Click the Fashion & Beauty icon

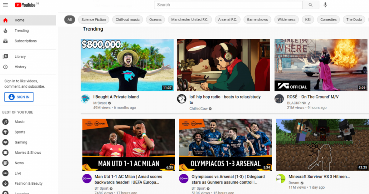click(5, 184)
